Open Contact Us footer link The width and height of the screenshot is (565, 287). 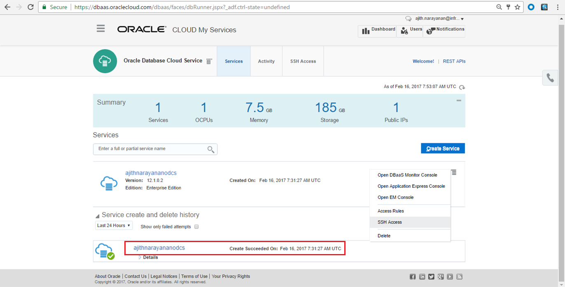(x=135, y=276)
